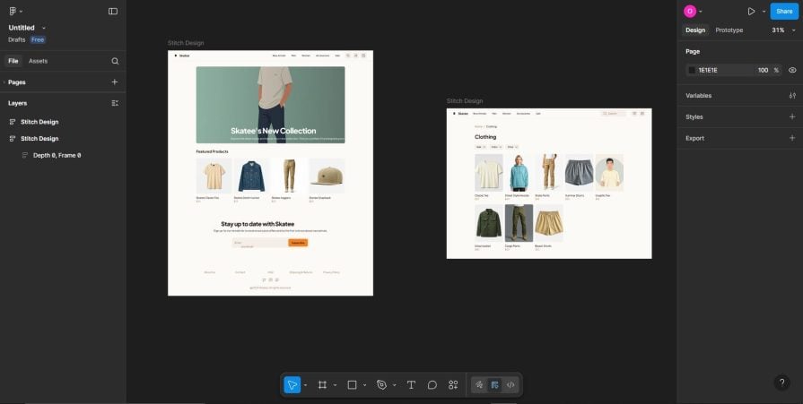Select left Stitch Design frame title on canvas
The image size is (803, 404).
click(x=186, y=43)
